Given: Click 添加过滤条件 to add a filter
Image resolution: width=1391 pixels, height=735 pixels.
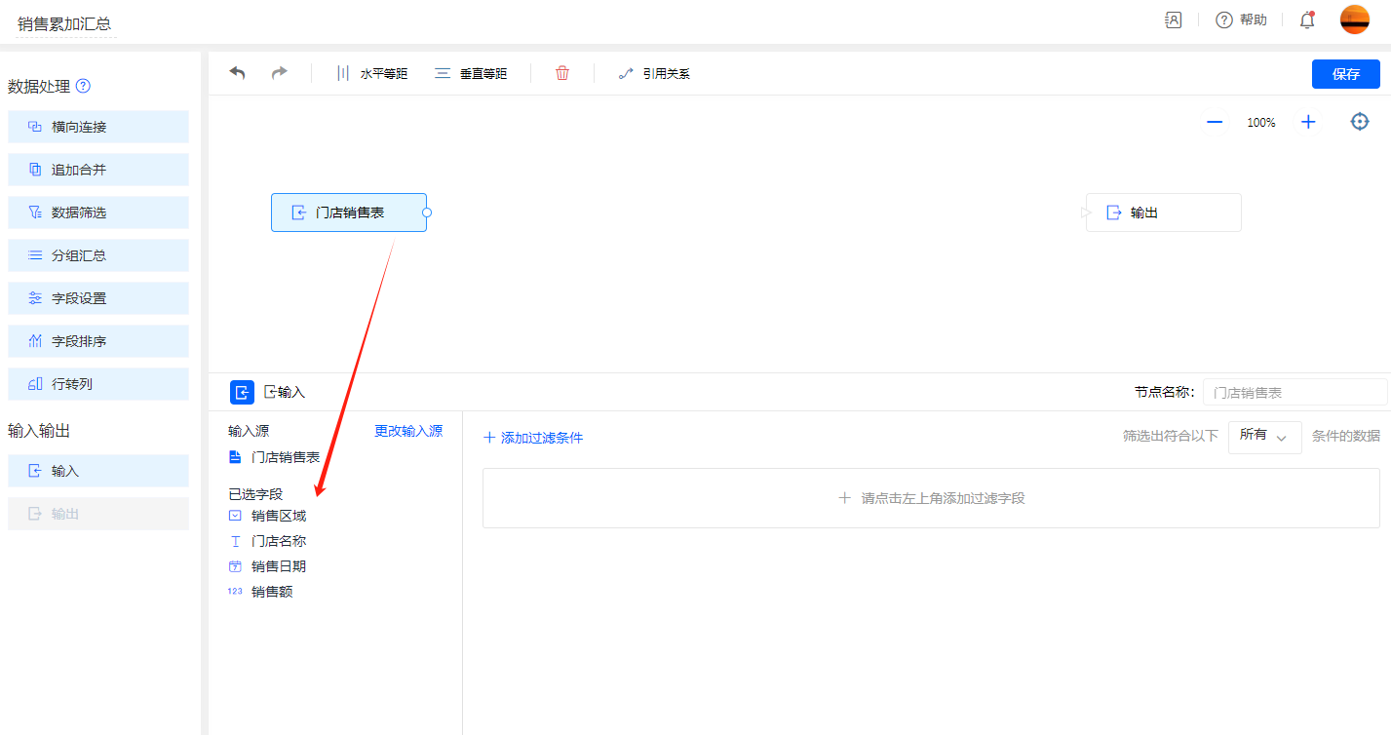Looking at the screenshot, I should point(533,438).
